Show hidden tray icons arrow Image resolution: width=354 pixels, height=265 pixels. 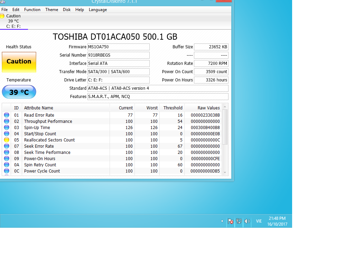click(x=222, y=221)
